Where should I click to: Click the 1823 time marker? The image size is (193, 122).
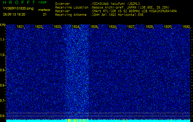click(57, 27)
